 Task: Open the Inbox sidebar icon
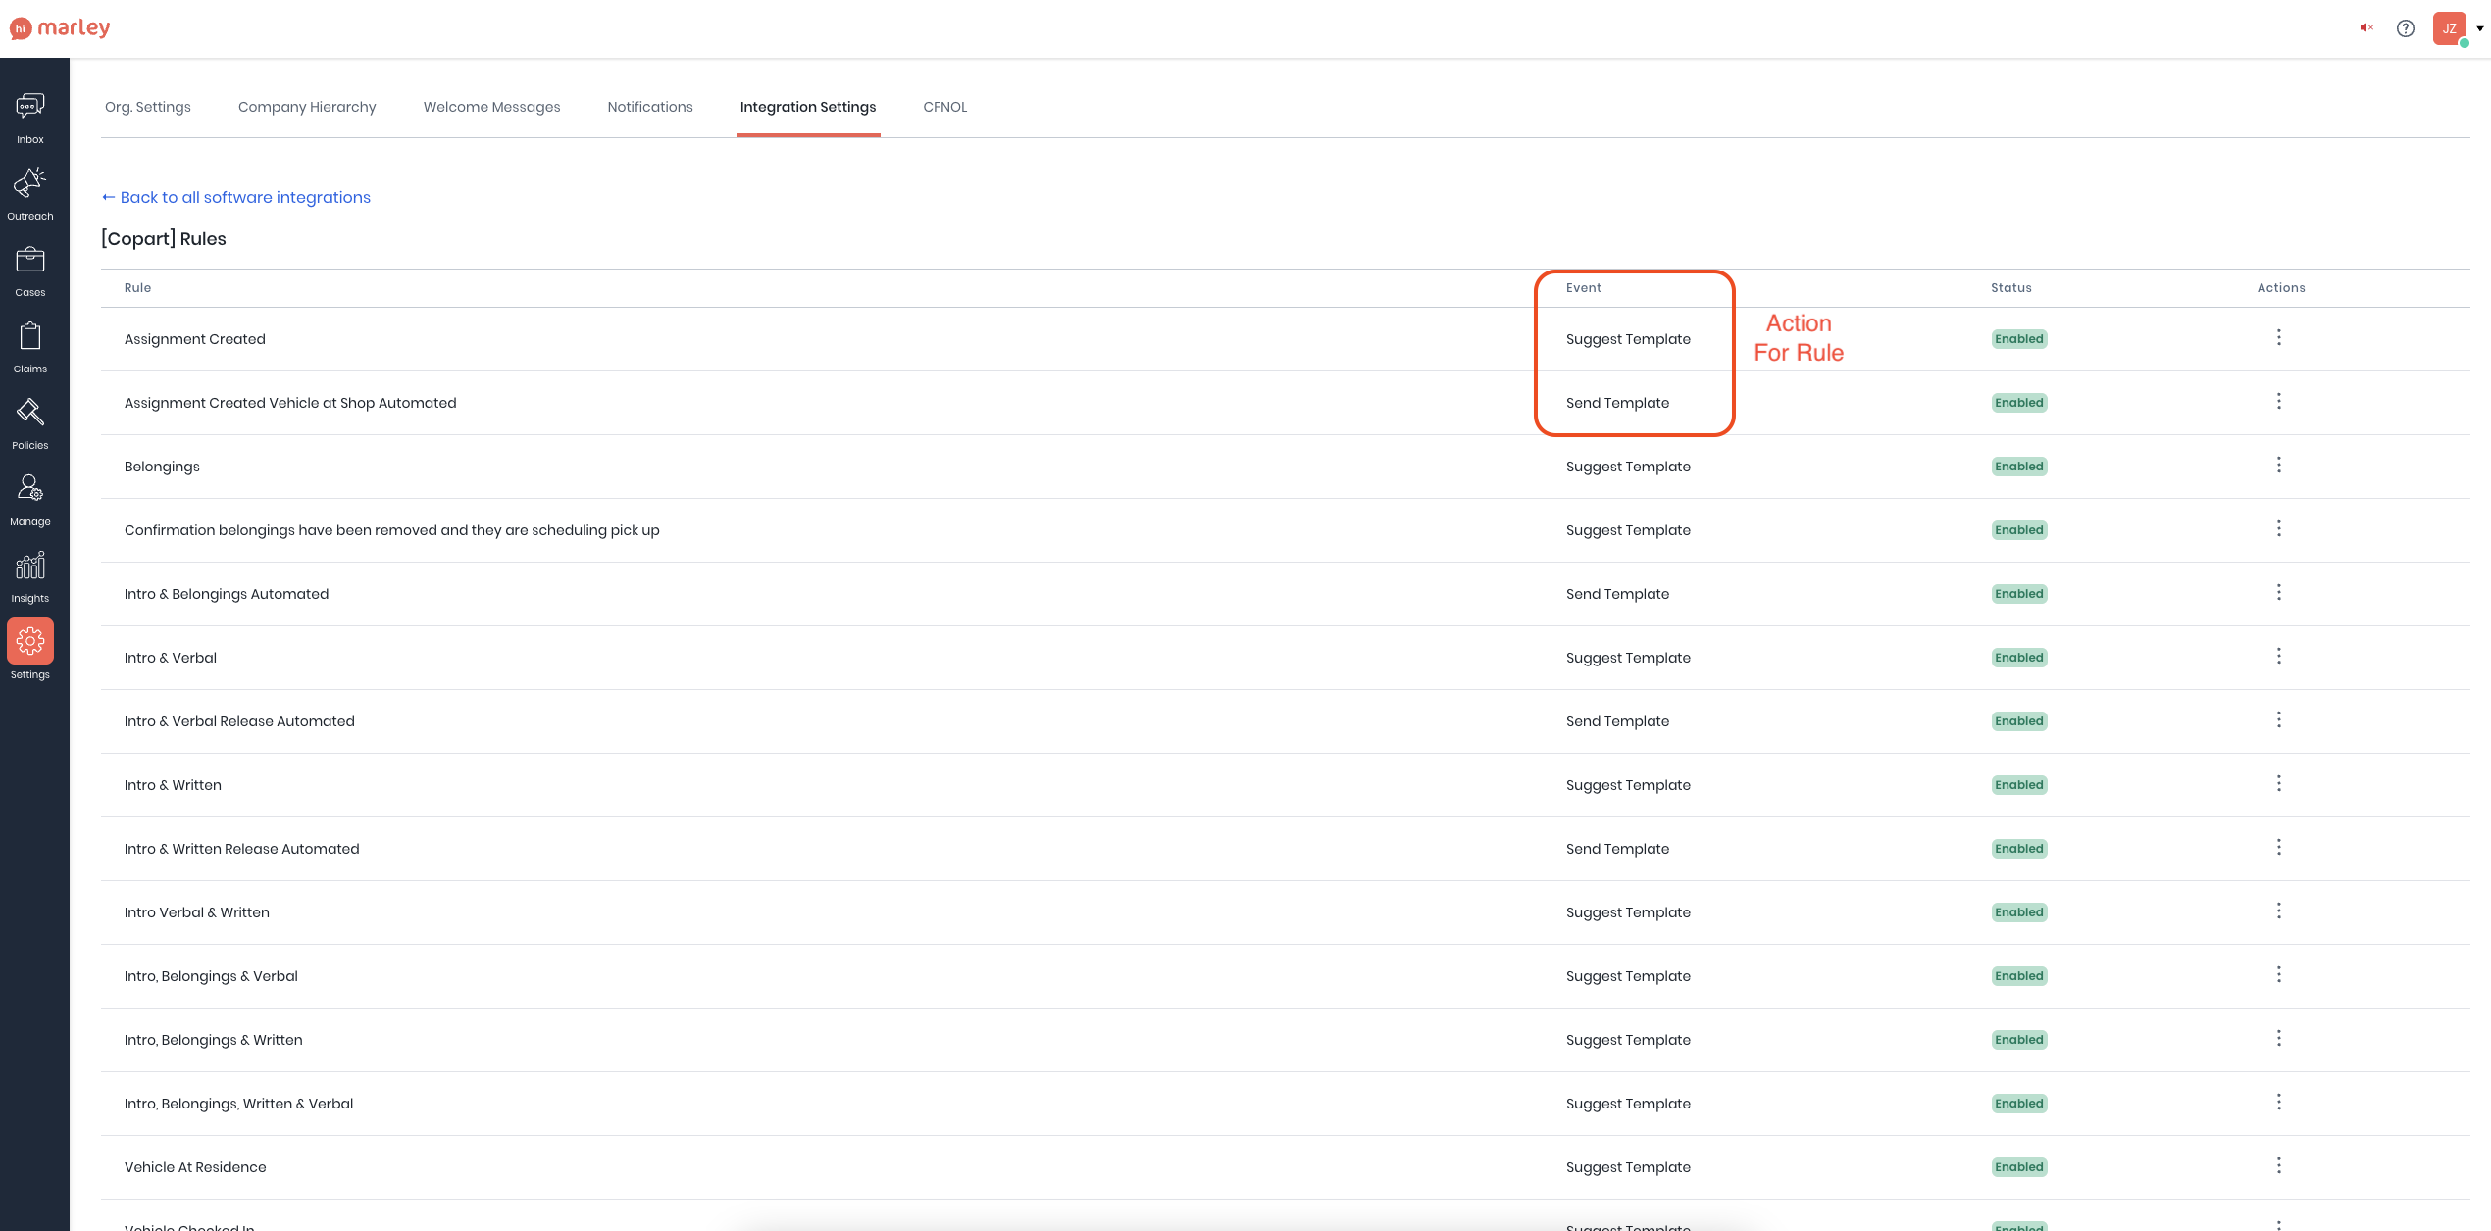click(x=30, y=107)
